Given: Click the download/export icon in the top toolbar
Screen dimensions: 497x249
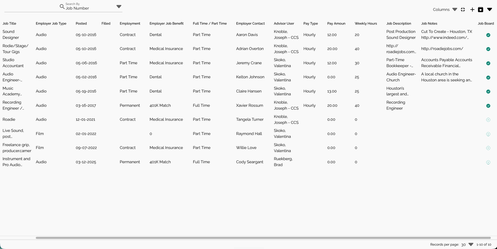Looking at the screenshot, I should (480, 10).
